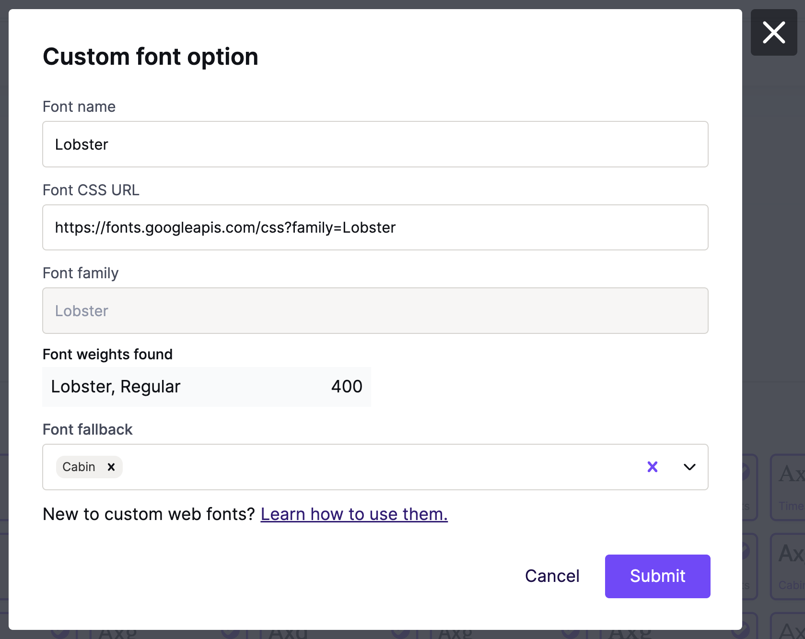Screen dimensions: 805x639
Task: Click the 400 font weight value
Action: 347,387
